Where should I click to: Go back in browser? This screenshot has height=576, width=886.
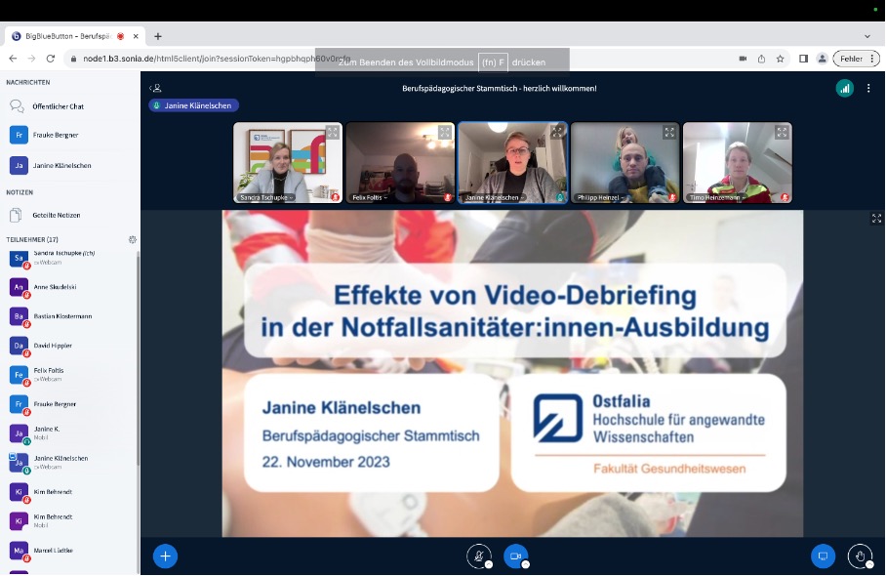13,59
